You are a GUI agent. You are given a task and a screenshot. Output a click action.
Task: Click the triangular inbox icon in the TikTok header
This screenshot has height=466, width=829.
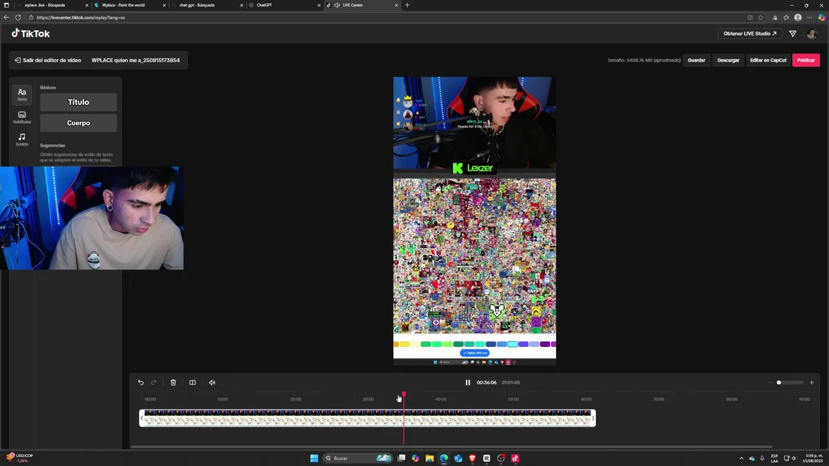[x=793, y=34]
